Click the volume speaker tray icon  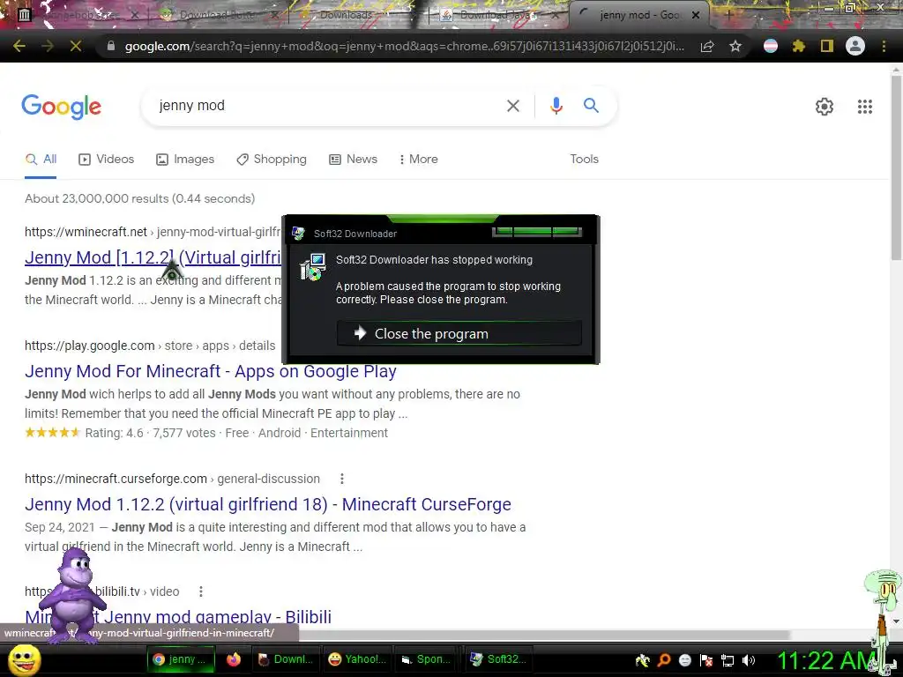click(x=749, y=661)
